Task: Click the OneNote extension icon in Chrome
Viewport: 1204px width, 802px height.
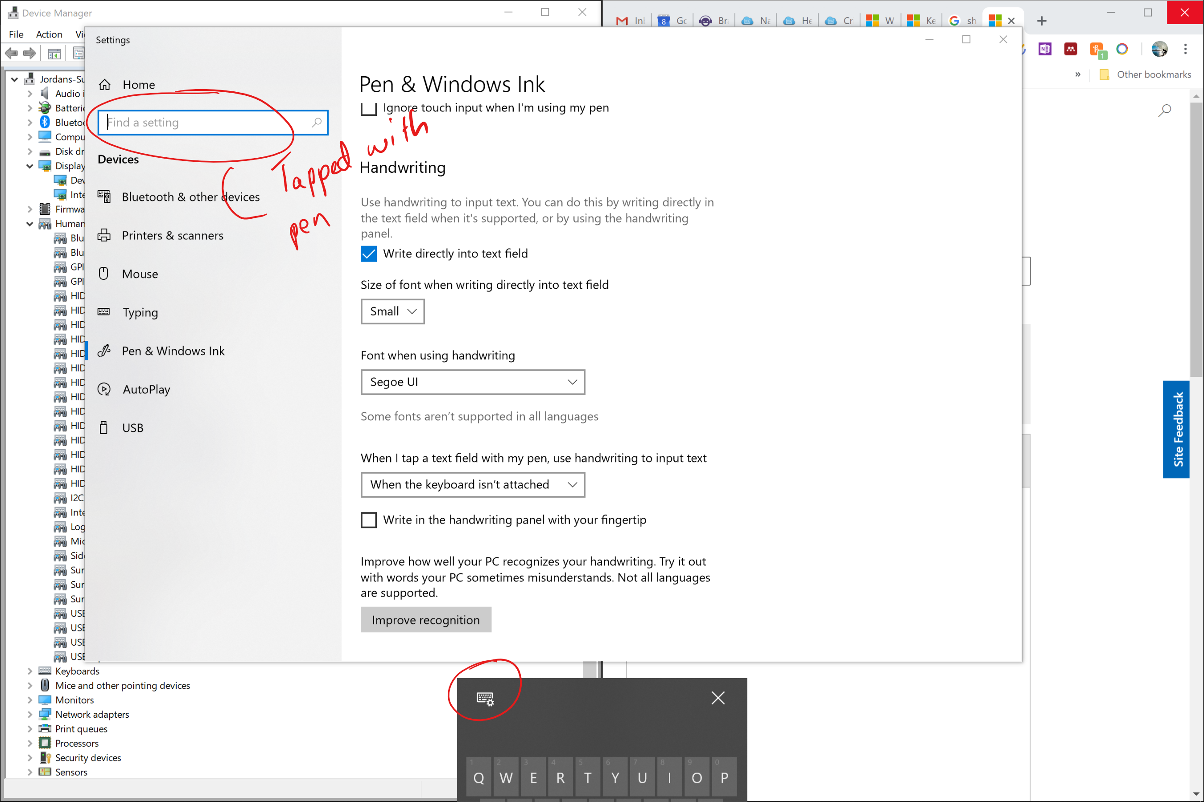Action: point(1045,49)
